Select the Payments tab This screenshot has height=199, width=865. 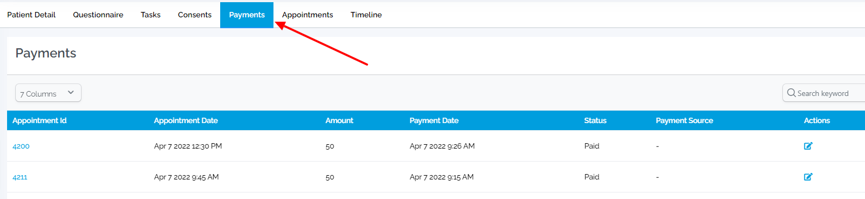(x=247, y=15)
